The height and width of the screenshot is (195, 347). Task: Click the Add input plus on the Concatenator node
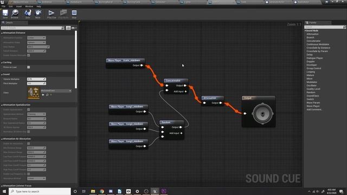tap(185, 92)
